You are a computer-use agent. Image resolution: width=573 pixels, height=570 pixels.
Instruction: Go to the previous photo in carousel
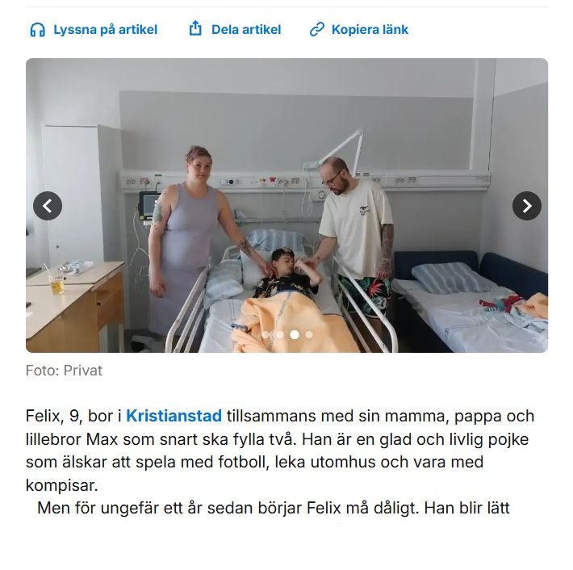48,206
